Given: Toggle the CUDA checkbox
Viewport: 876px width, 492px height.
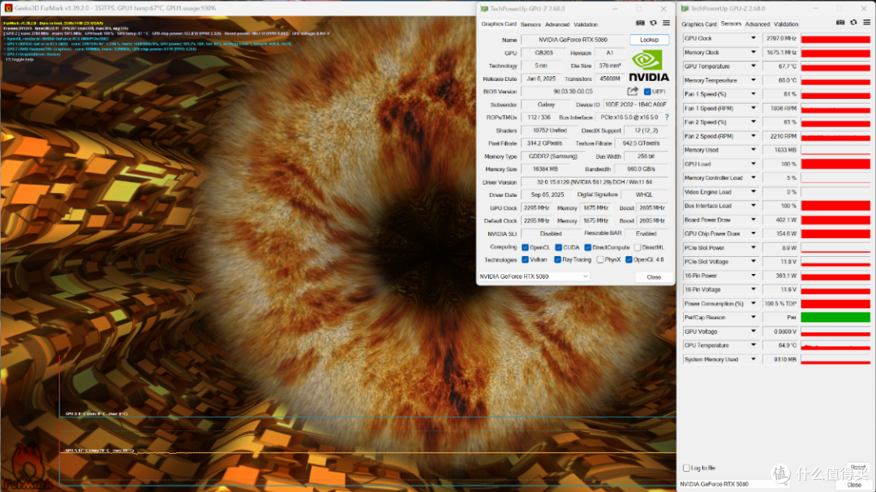Looking at the screenshot, I should [558, 247].
